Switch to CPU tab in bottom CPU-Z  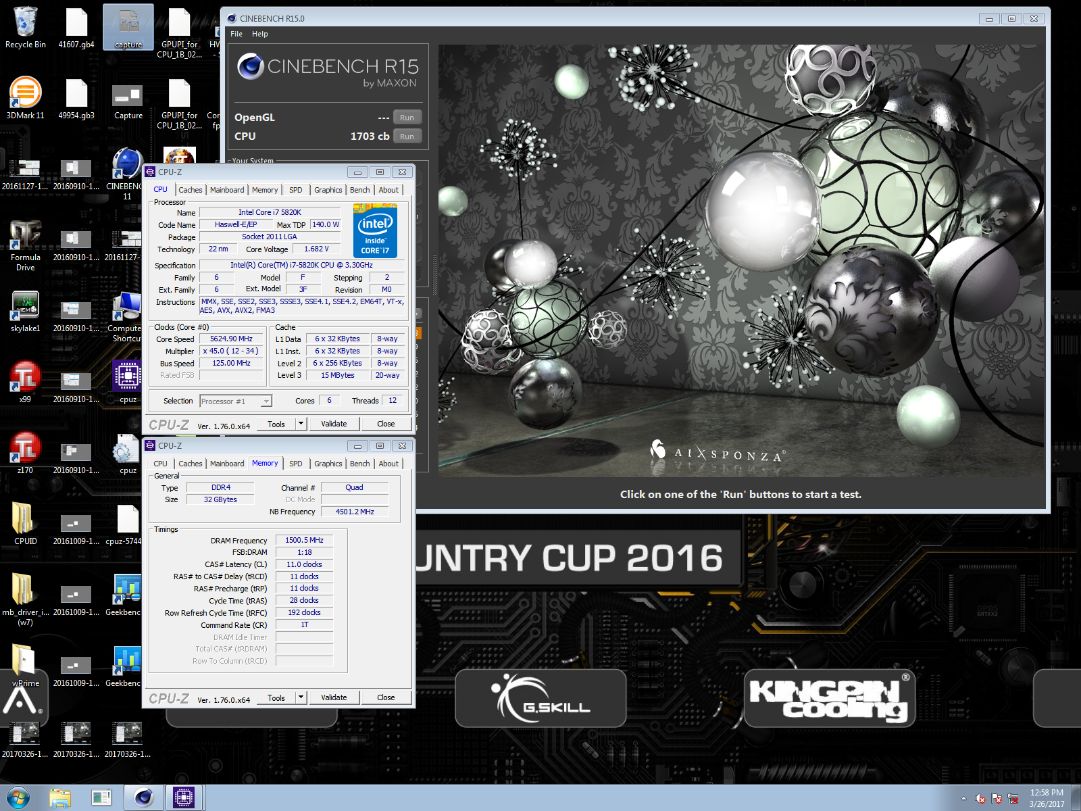[160, 464]
